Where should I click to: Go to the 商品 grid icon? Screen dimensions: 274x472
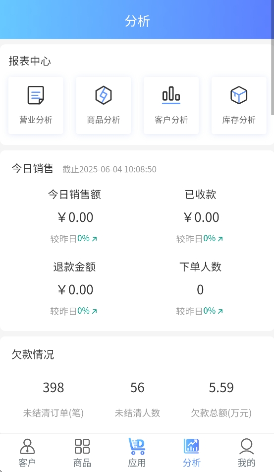[x=82, y=446]
